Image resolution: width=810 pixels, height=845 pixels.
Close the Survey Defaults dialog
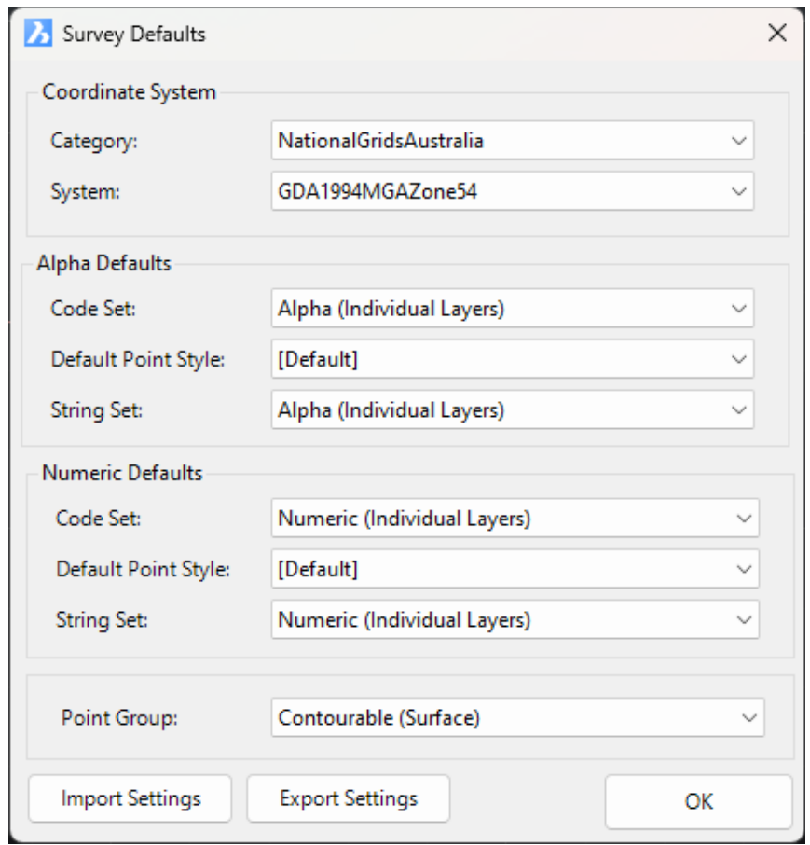tap(776, 34)
